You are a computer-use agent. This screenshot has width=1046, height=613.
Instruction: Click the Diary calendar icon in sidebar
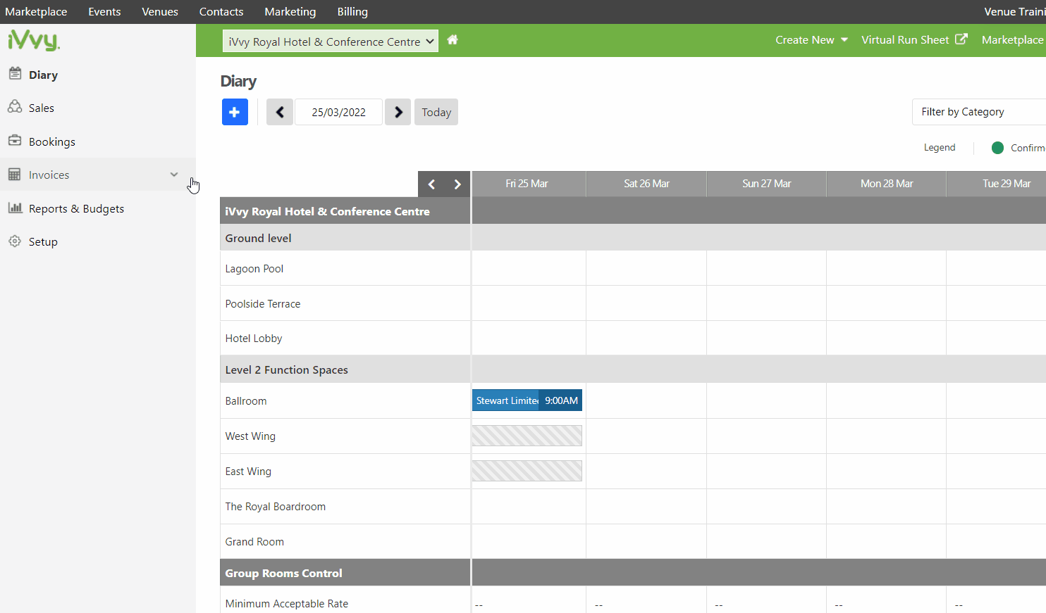pyautogui.click(x=15, y=73)
